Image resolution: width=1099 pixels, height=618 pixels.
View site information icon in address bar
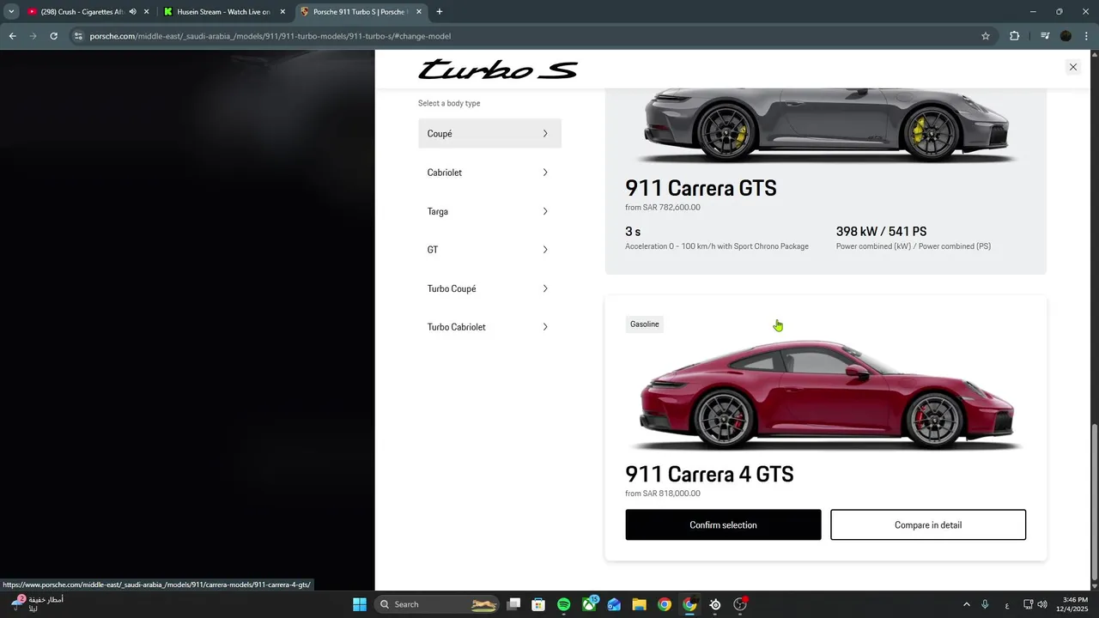click(x=78, y=36)
